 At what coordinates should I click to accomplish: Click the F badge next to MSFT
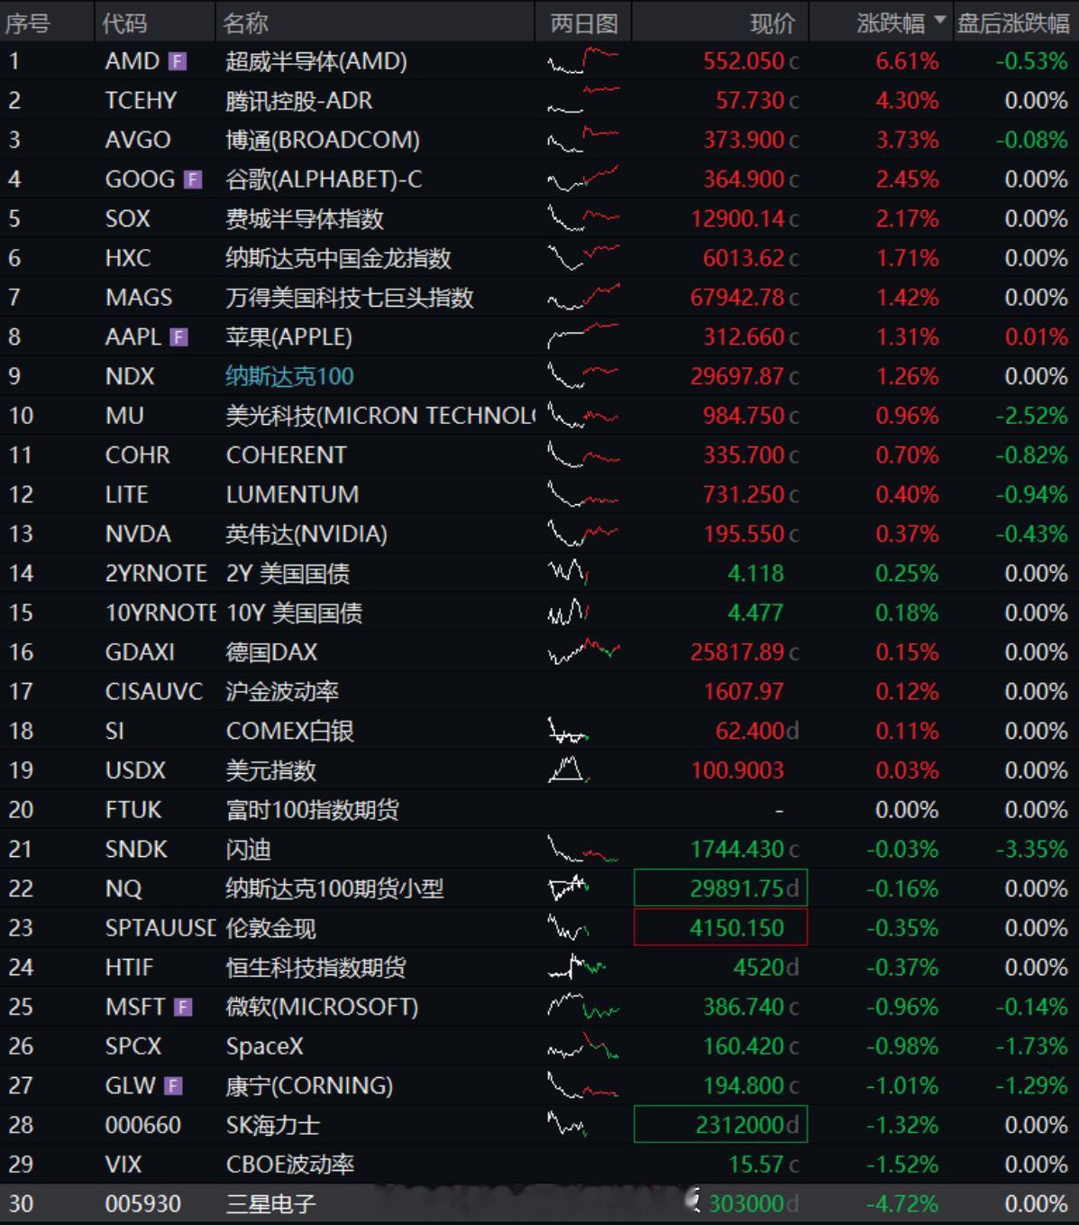coord(183,1007)
